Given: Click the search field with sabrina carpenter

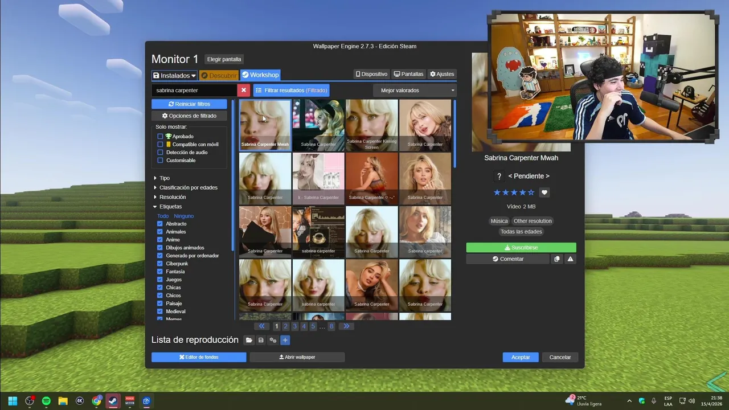Looking at the screenshot, I should coord(194,90).
